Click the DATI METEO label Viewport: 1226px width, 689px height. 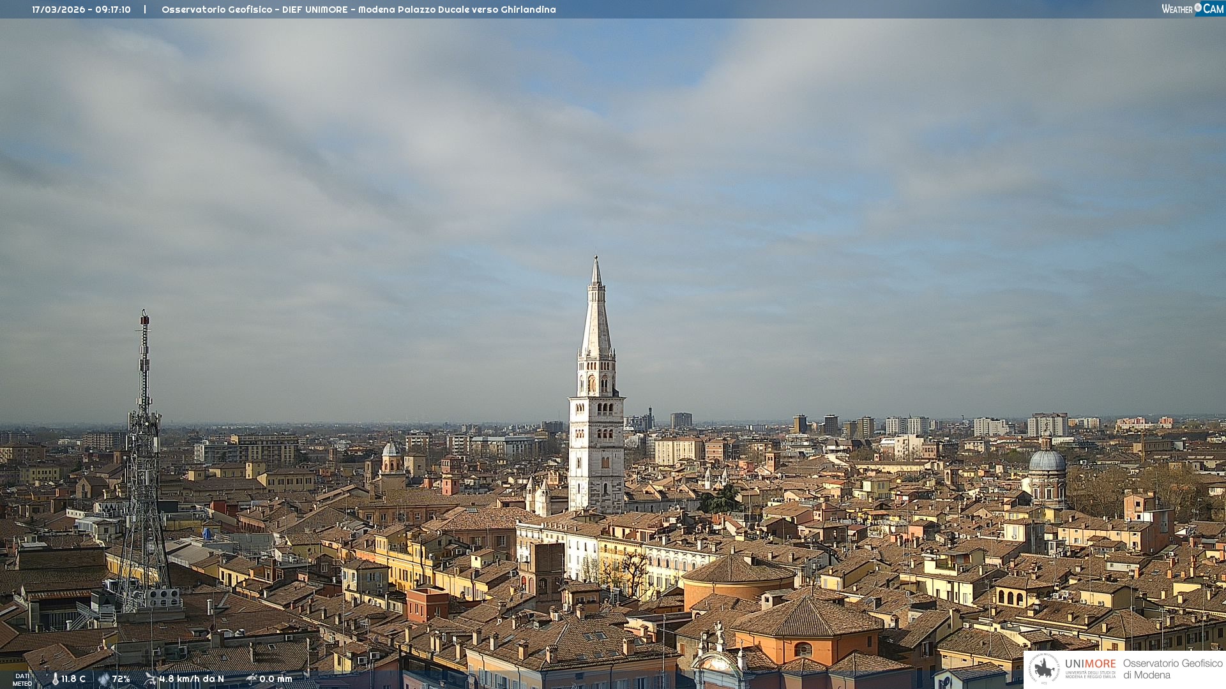(x=22, y=679)
